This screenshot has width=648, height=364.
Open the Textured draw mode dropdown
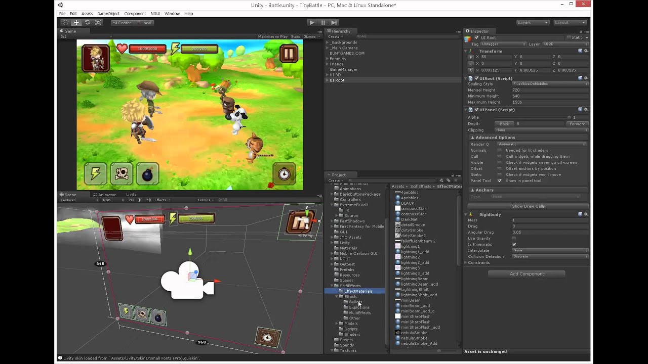click(78, 200)
